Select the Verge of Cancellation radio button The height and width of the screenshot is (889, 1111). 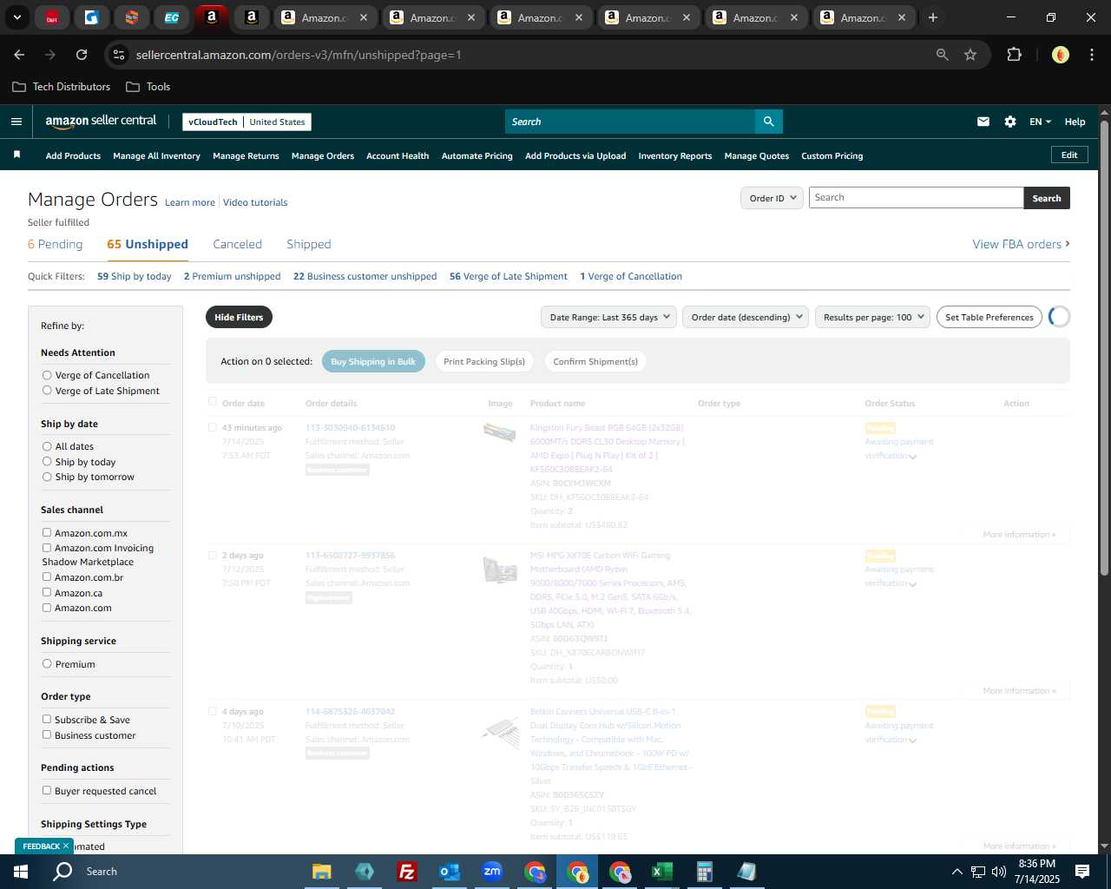(x=47, y=375)
